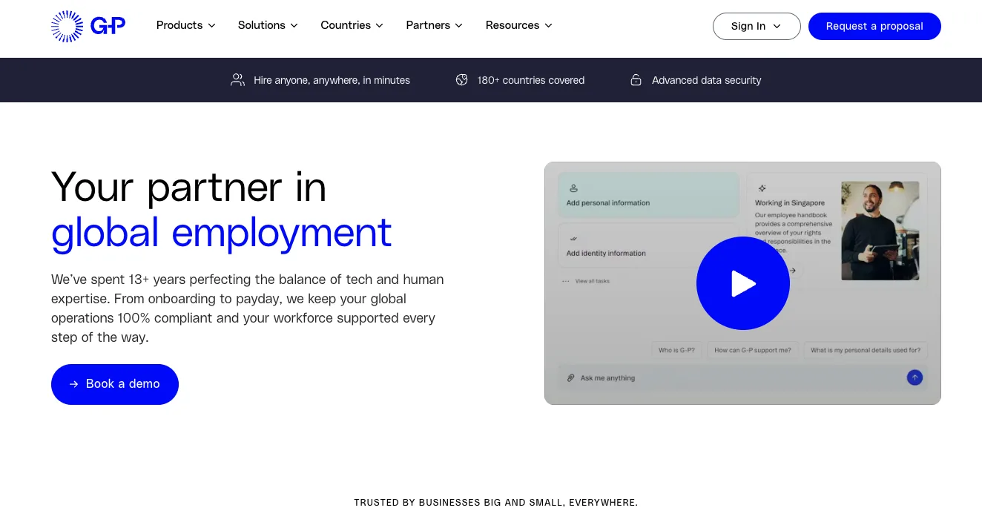Expand the Products chevron arrow
The image size is (982, 522).
[211, 26]
